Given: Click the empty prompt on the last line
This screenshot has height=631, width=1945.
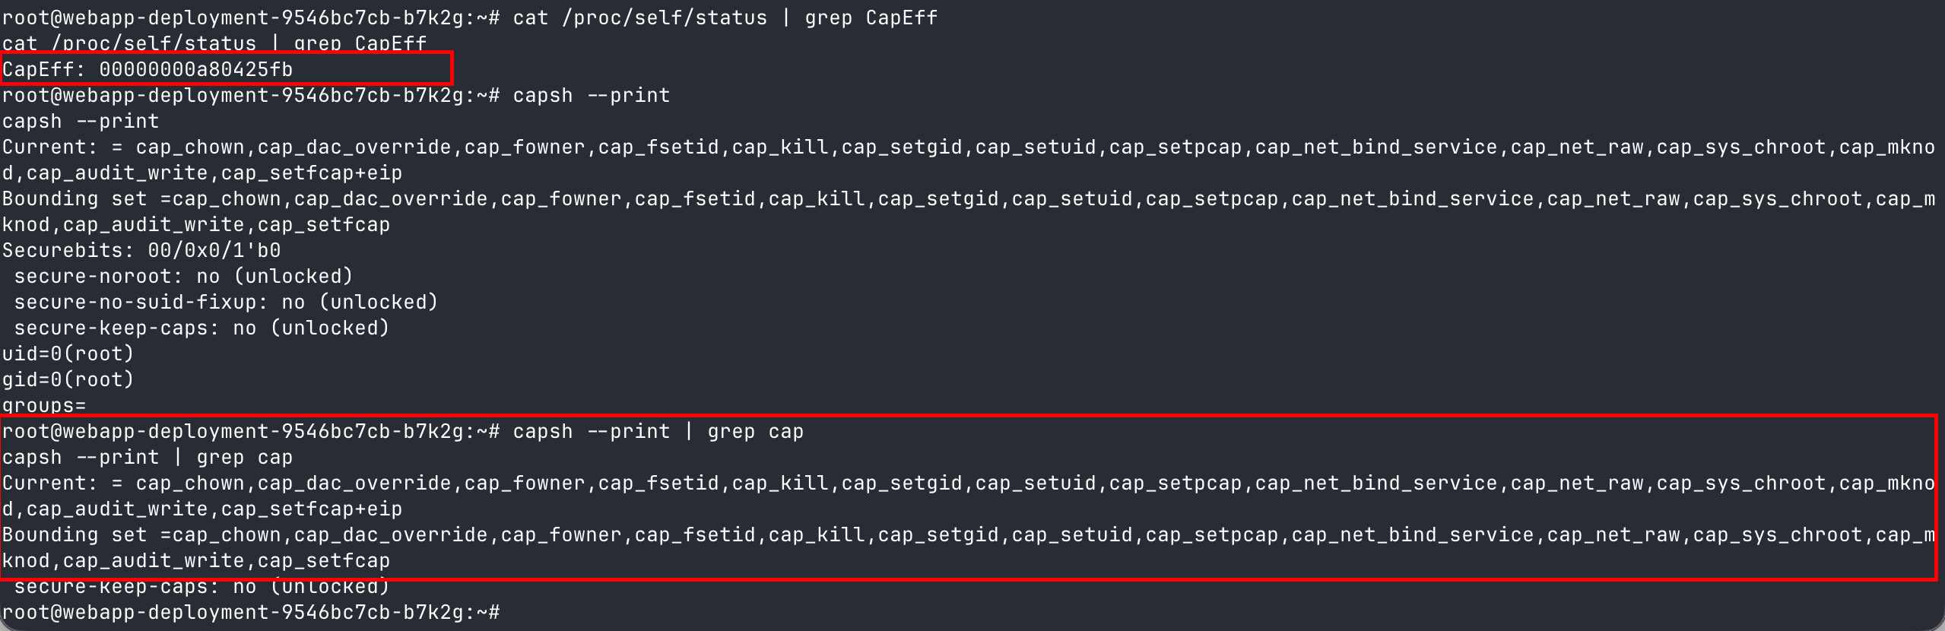Looking at the screenshot, I should 251,613.
